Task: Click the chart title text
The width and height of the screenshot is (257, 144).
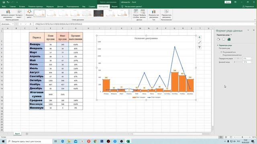Action: [146, 38]
